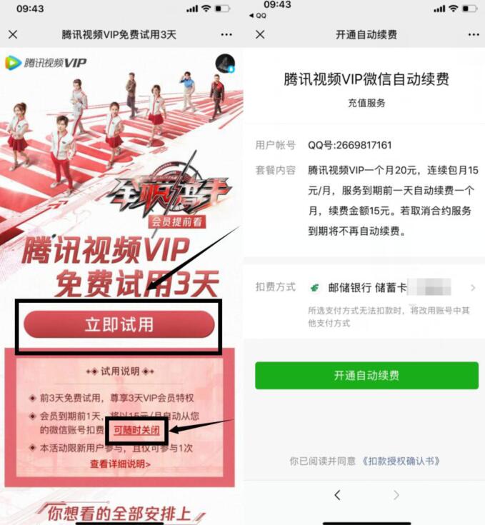Image resolution: width=485 pixels, height=525 pixels.
Task: Close the Tencent Video VIP trial page
Action: pyautogui.click(x=13, y=34)
